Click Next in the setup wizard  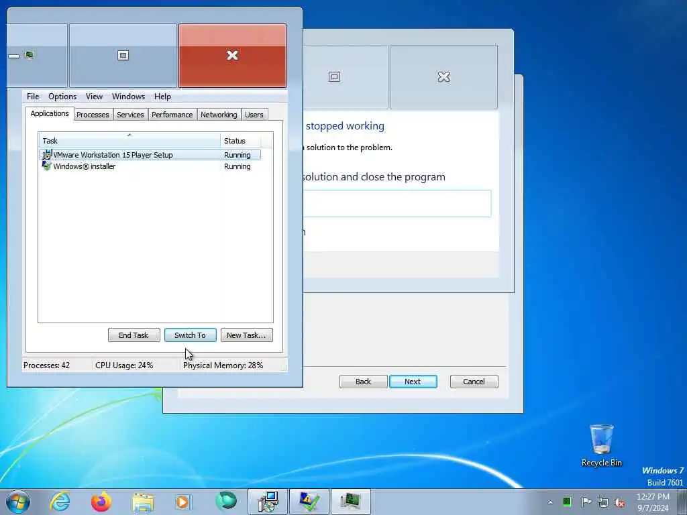413,382
